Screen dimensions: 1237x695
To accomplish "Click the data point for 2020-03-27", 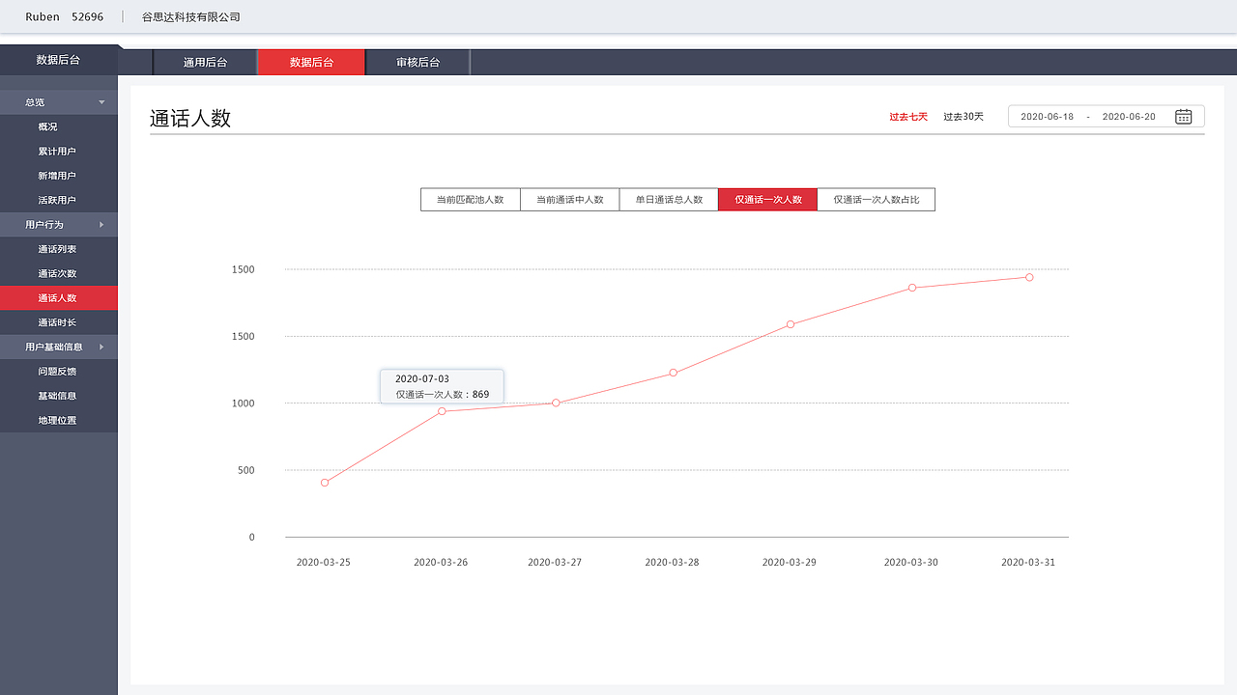I will (556, 403).
